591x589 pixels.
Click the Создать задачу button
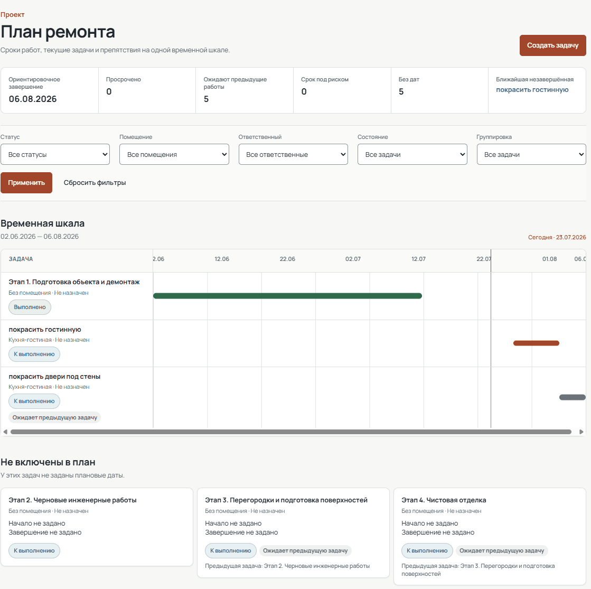tap(552, 45)
